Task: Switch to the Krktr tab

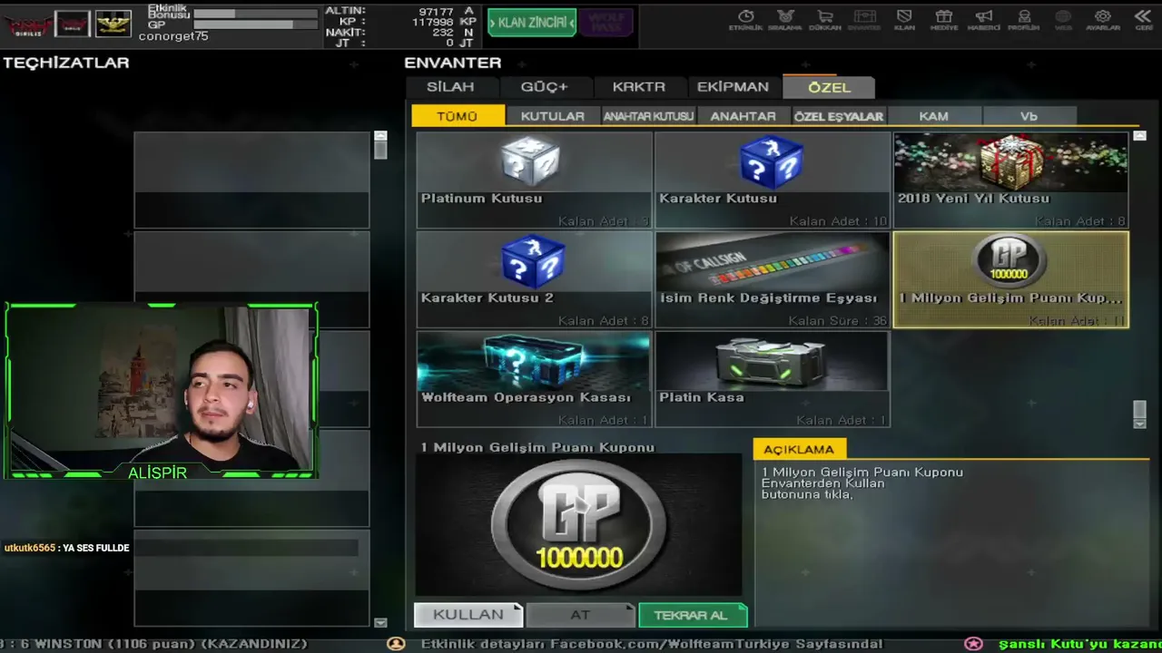Action: pyautogui.click(x=638, y=87)
